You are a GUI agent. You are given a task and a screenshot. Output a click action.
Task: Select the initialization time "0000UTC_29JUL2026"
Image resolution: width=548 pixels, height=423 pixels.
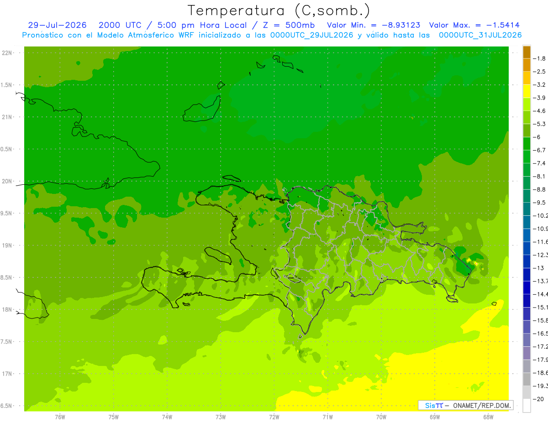point(312,35)
